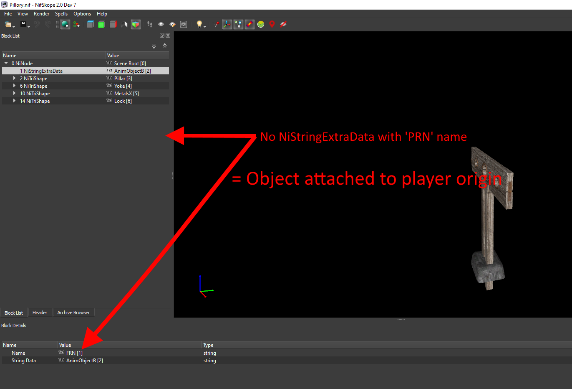Select the object selection mode sphere icon
This screenshot has height=389, width=572.
[x=65, y=24]
